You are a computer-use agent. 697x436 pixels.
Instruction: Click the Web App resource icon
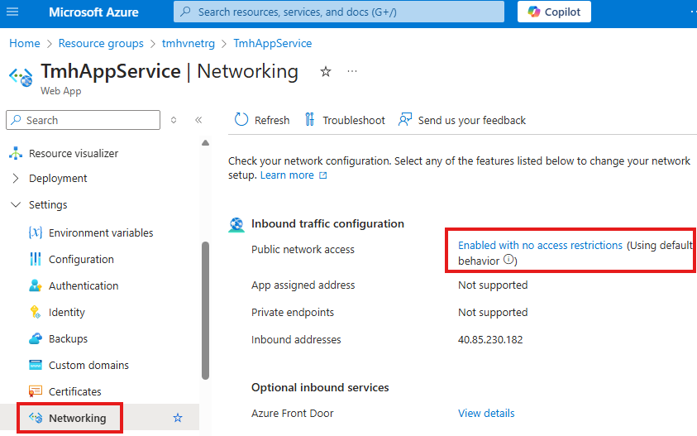[x=21, y=76]
